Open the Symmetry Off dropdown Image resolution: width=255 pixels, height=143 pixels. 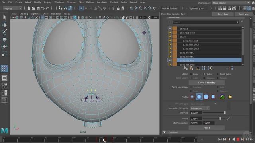click(x=198, y=8)
